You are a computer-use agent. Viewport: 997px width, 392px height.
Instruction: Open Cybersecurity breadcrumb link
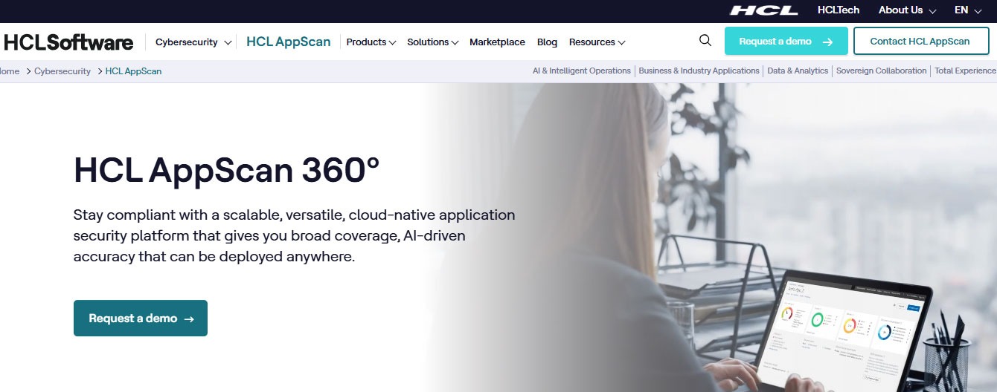pos(62,71)
